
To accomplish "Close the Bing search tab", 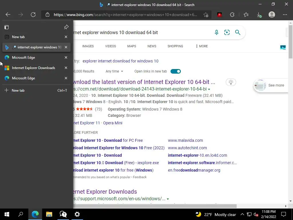I will (66, 47).
